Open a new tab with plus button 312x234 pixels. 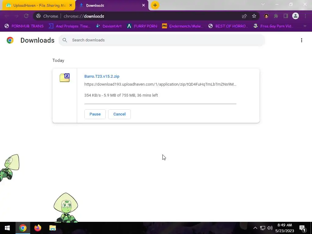coord(155,5)
